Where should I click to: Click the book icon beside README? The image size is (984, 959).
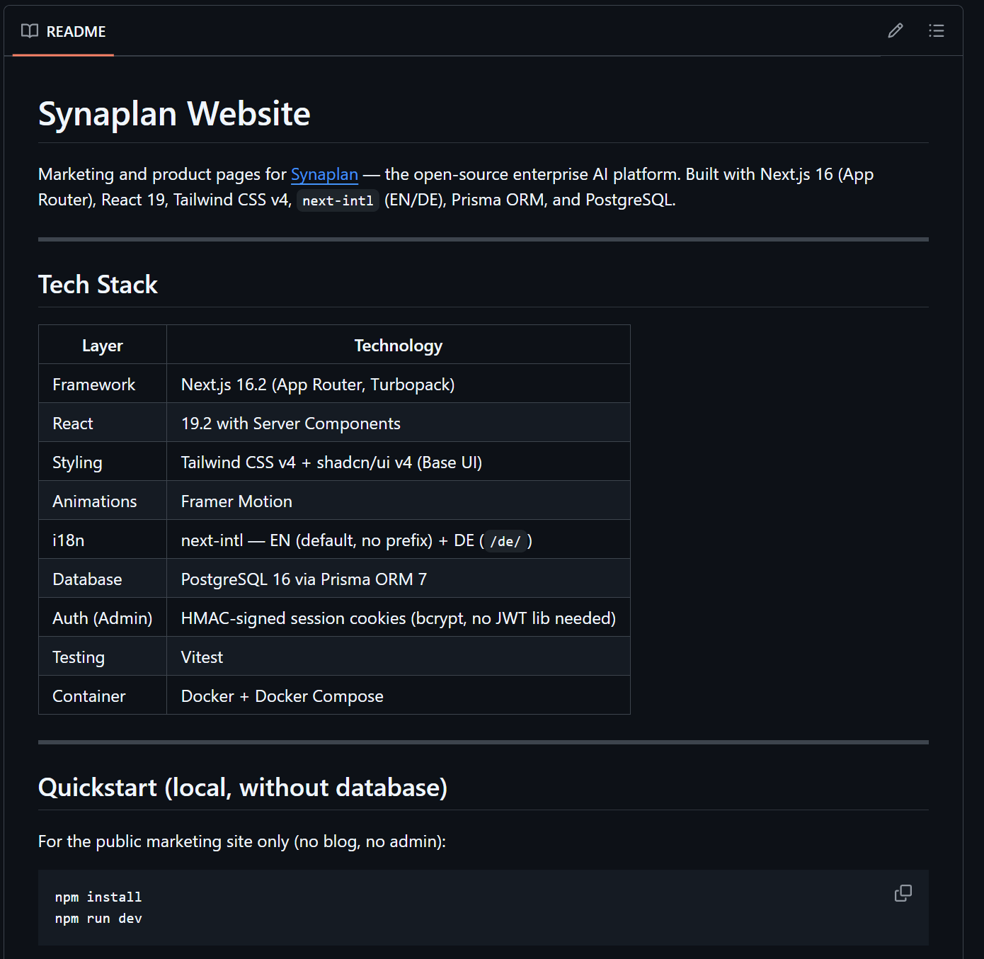click(30, 31)
